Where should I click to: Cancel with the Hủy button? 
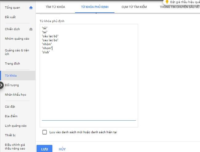[x=62, y=149]
